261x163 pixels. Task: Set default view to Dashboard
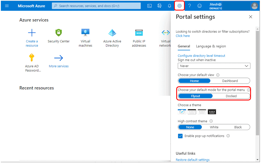pos(230,81)
